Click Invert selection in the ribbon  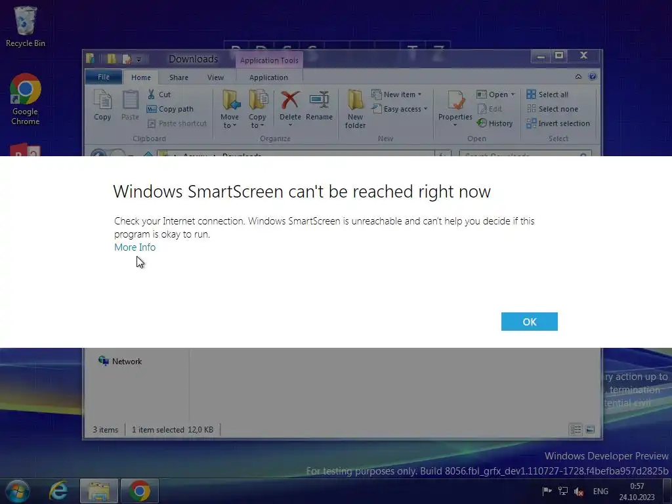pos(558,123)
